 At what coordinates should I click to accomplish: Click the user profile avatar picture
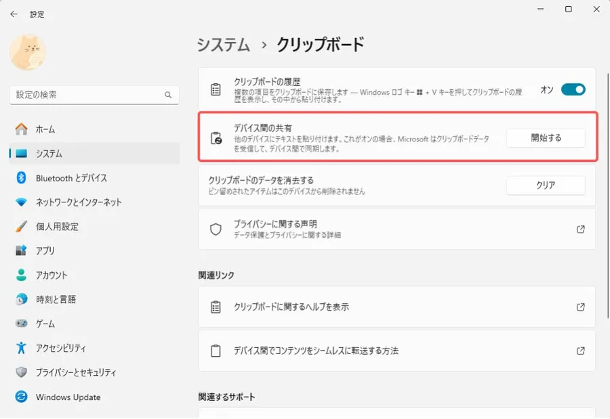(28, 52)
